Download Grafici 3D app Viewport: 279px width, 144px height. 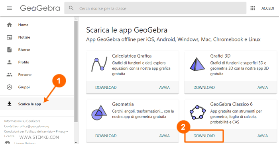(x=204, y=88)
